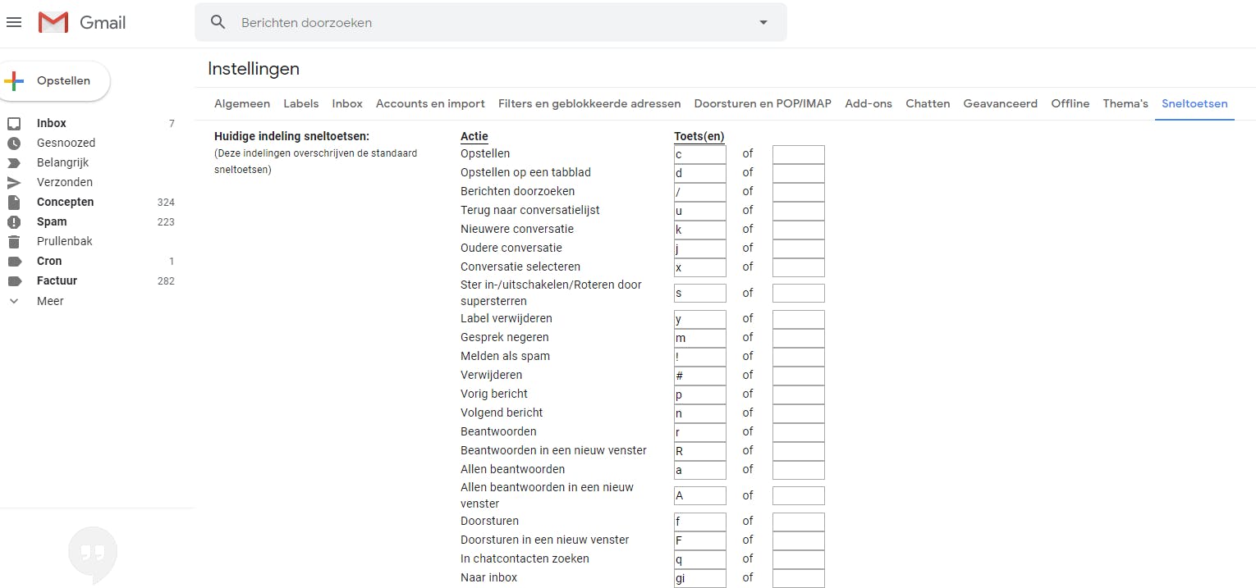Open the Hangouts chat quote icon
Viewport: 1256px width, 588px height.
tap(93, 554)
